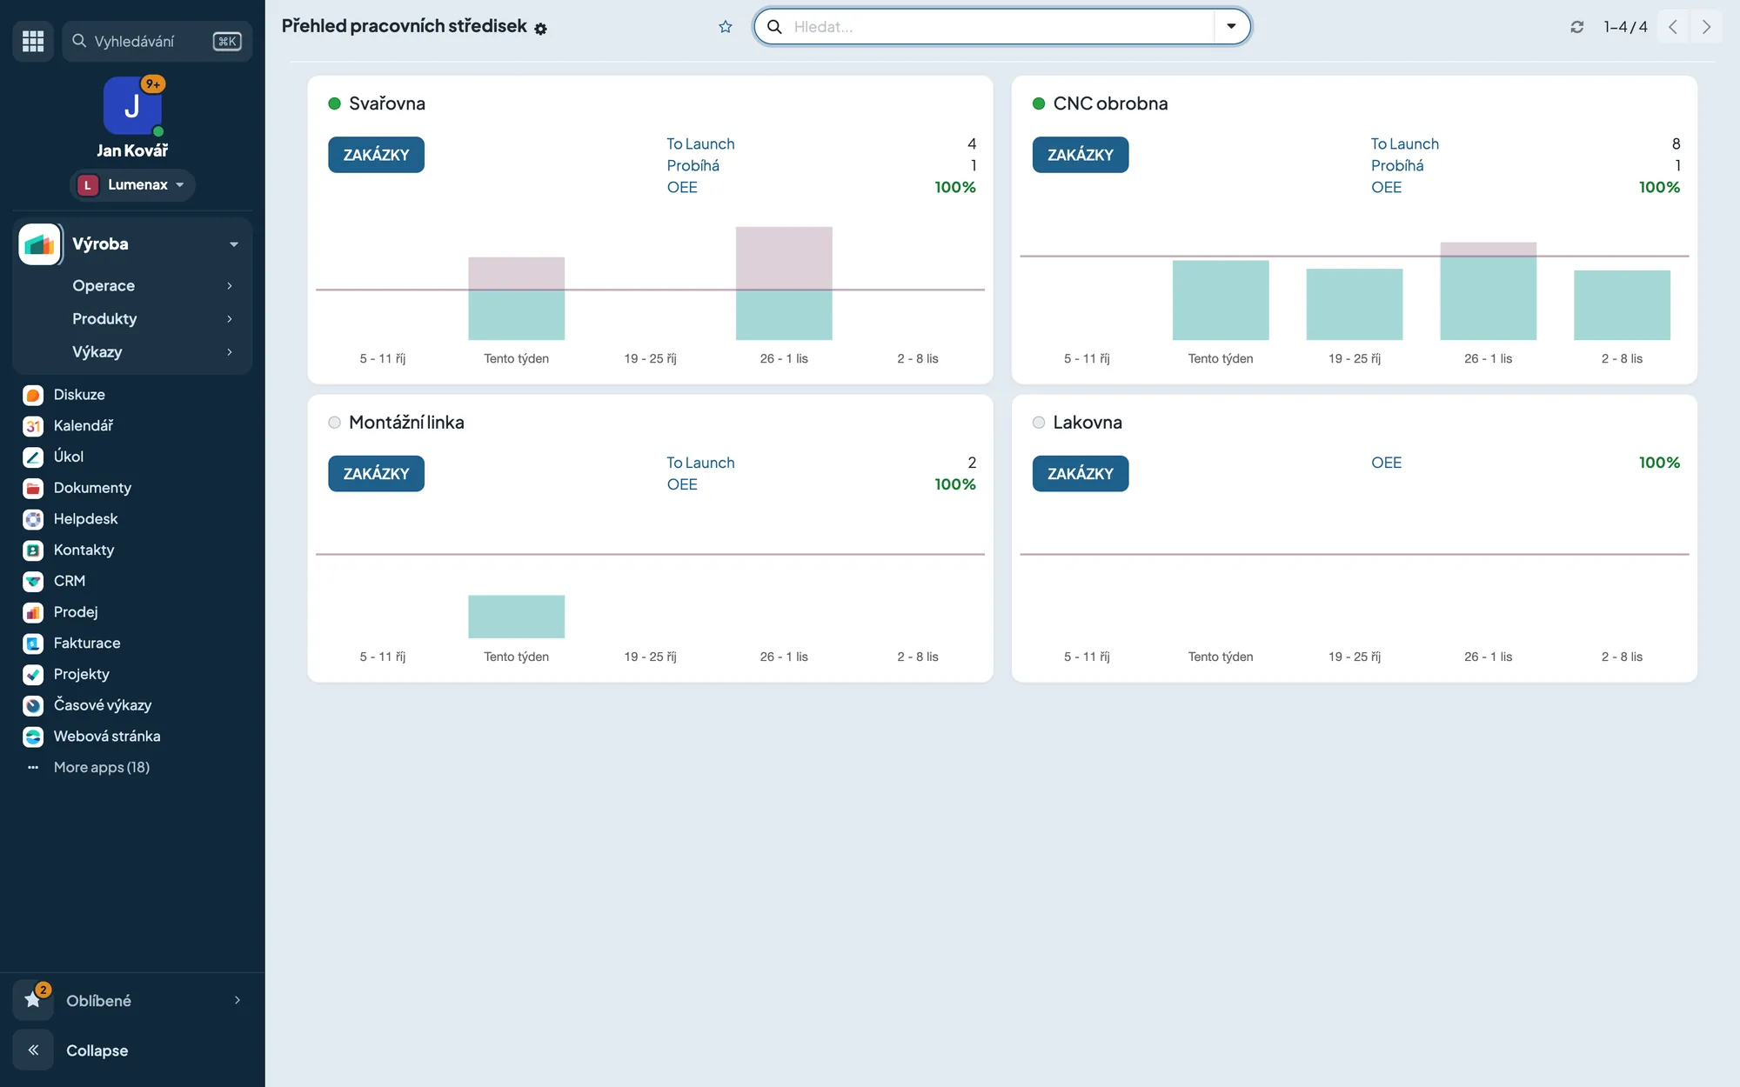This screenshot has width=1740, height=1087.
Task: Toggle the status dot of Montážní linka
Action: (x=334, y=423)
